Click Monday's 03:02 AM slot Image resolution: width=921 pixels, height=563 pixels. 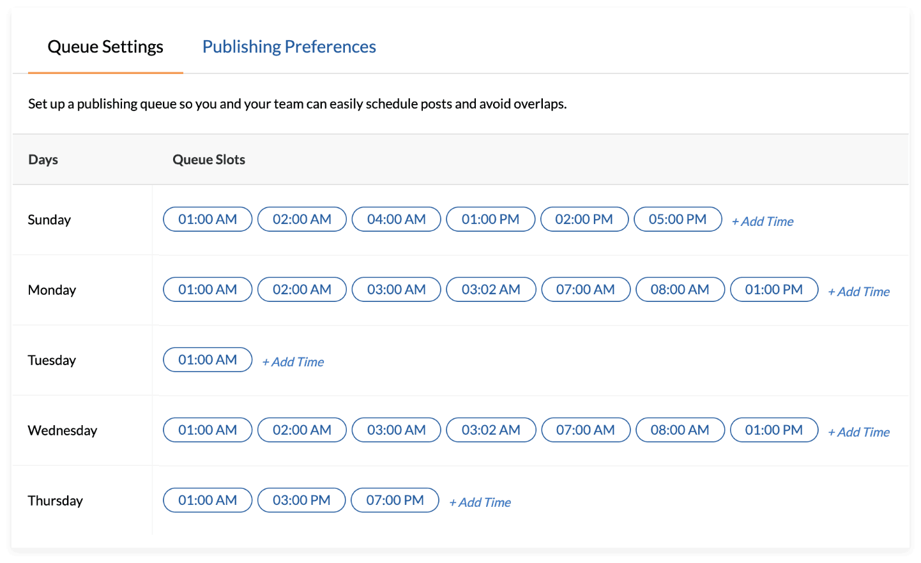click(491, 289)
